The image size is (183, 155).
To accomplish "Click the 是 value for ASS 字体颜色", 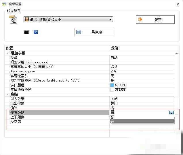I will tap(112, 80).
